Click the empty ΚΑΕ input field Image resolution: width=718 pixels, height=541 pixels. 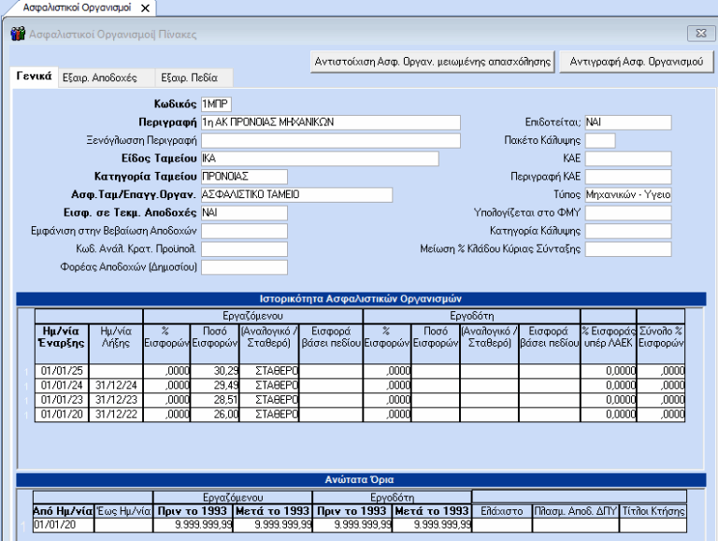(x=628, y=158)
